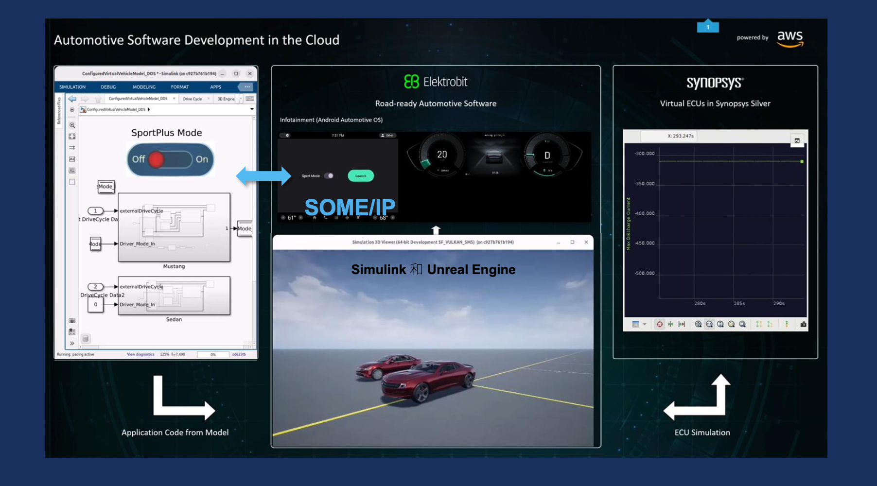This screenshot has height=486, width=877.
Task: Click 'Running: pacing active' status text
Action: pyautogui.click(x=75, y=354)
